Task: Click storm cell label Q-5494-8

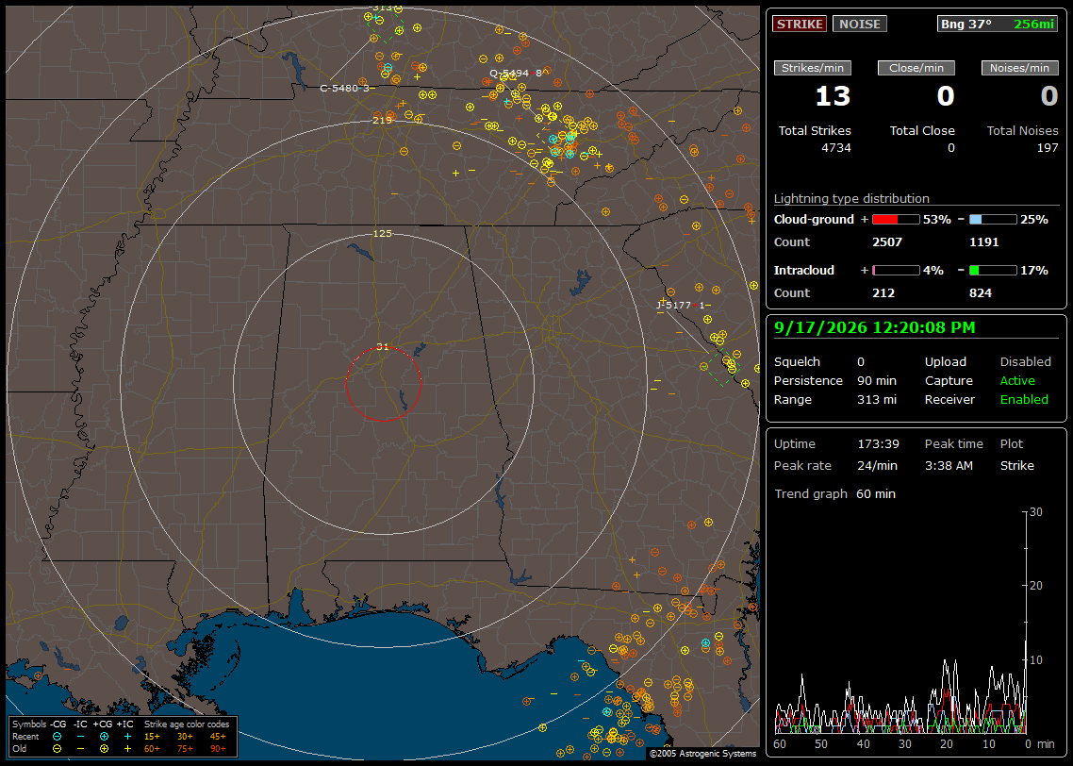Action: point(519,74)
